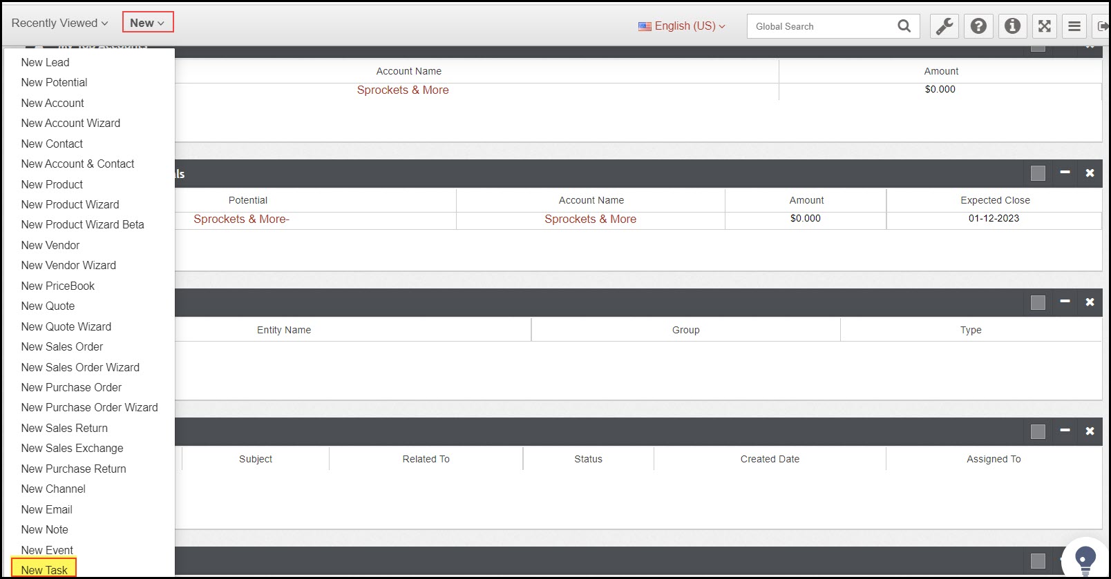Open New Purchase Order Wizard
The height and width of the screenshot is (579, 1111).
click(89, 407)
